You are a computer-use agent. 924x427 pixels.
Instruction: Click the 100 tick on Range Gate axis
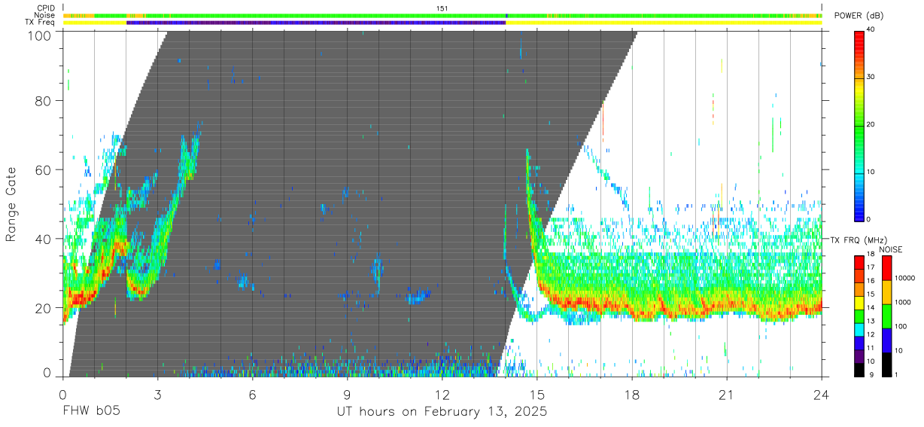point(40,35)
